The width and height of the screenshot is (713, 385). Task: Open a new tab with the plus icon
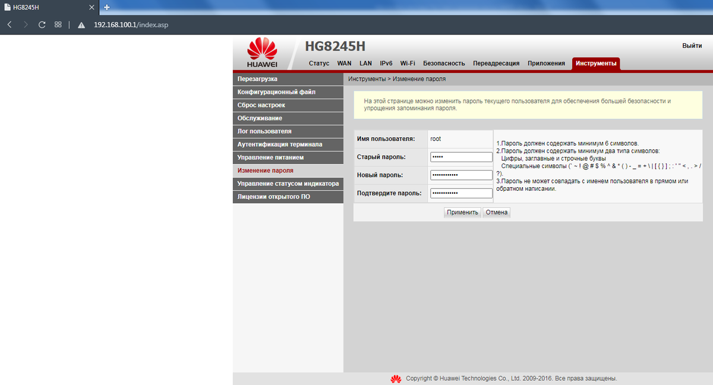pyautogui.click(x=107, y=7)
